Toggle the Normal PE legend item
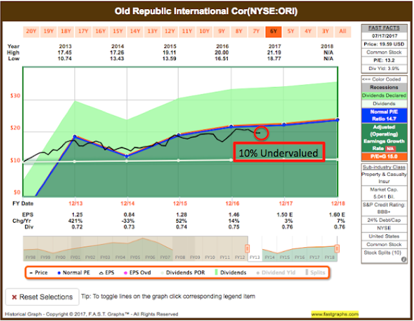 (x=74, y=272)
